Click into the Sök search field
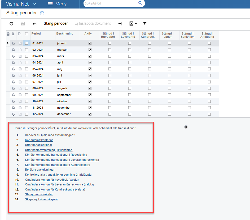 tap(110, 3)
